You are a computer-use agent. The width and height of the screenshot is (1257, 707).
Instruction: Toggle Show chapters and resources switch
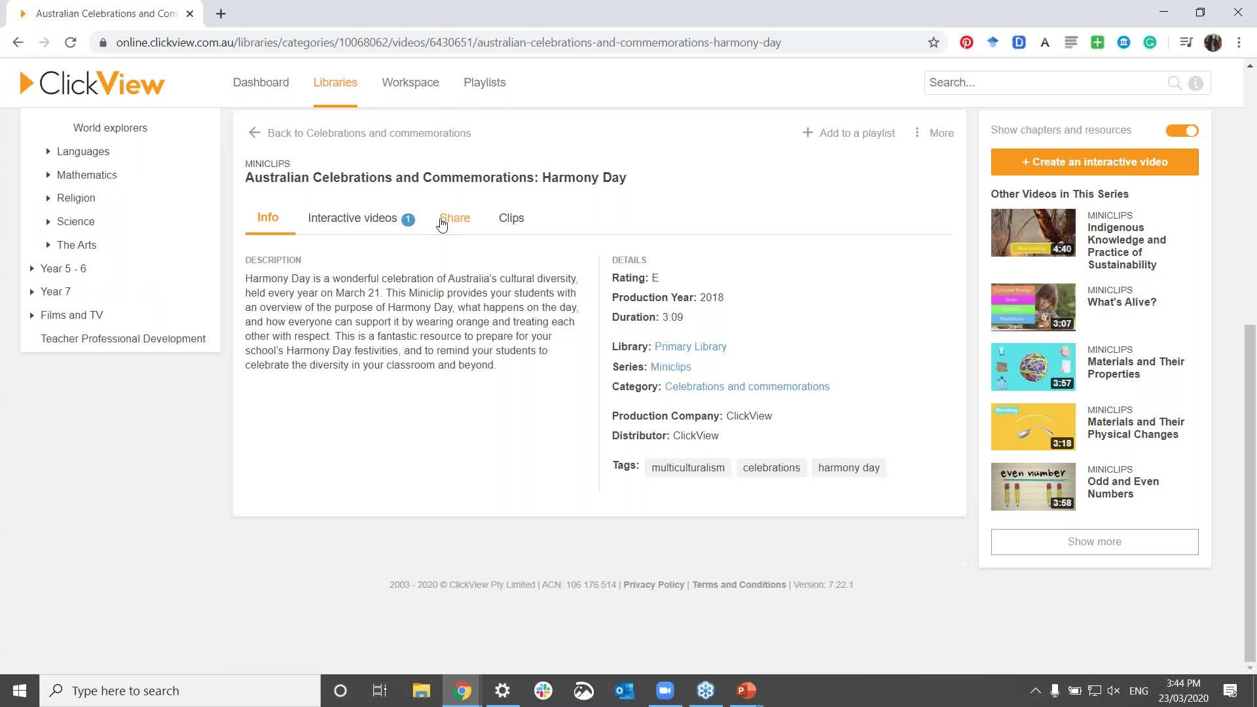coord(1182,131)
